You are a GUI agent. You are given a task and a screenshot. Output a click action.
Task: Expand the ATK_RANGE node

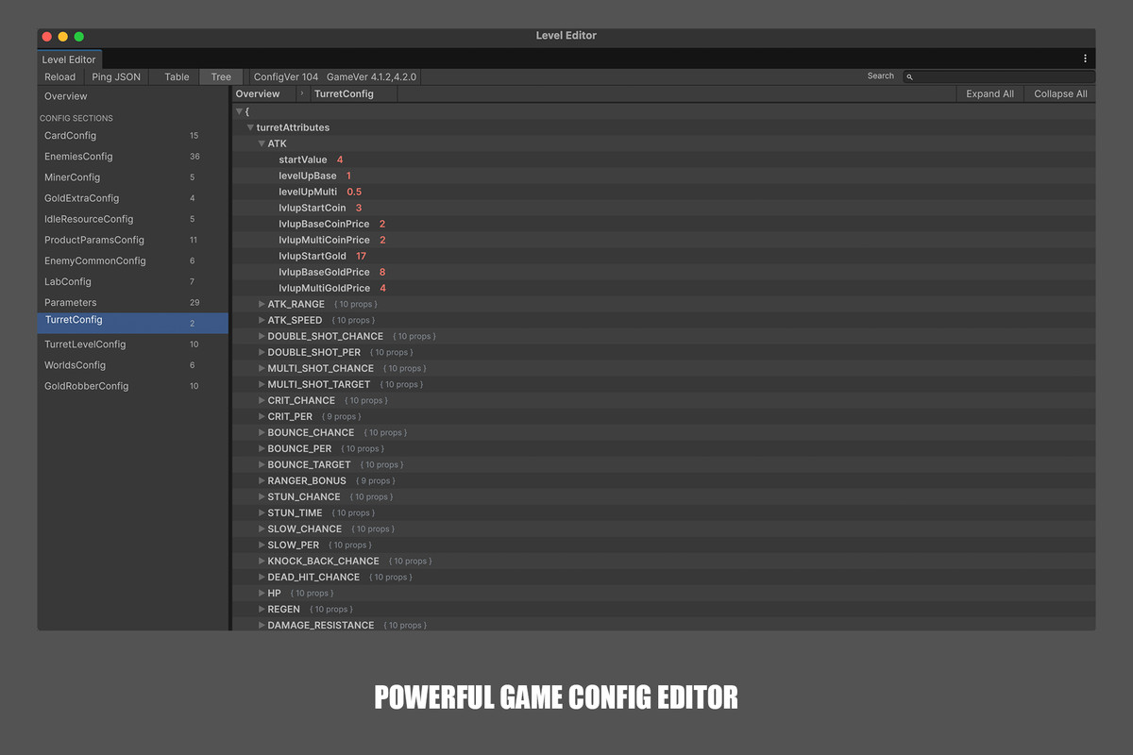click(262, 304)
